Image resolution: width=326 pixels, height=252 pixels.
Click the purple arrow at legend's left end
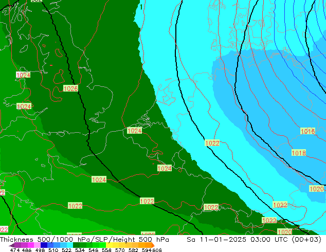(x=11, y=245)
